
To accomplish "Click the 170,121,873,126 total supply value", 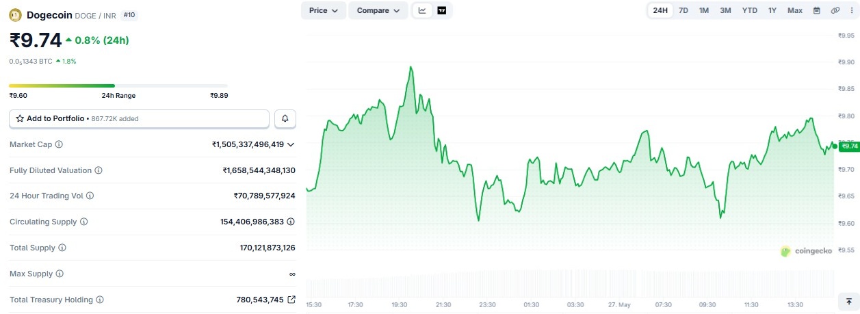I will [268, 248].
